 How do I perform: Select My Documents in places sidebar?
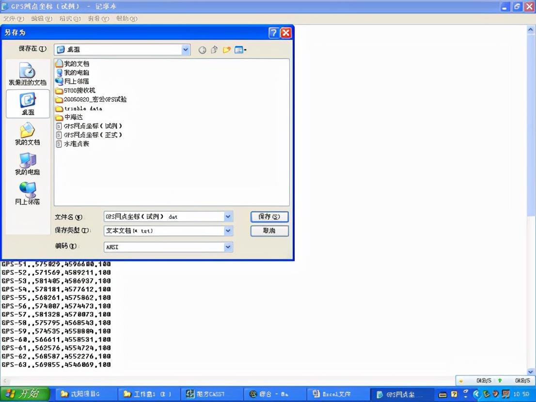pos(28,134)
